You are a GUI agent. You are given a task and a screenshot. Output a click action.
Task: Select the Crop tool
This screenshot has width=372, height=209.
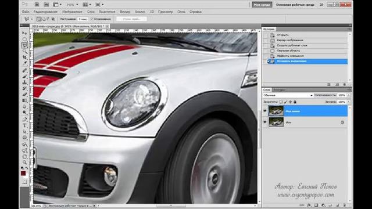24,57
